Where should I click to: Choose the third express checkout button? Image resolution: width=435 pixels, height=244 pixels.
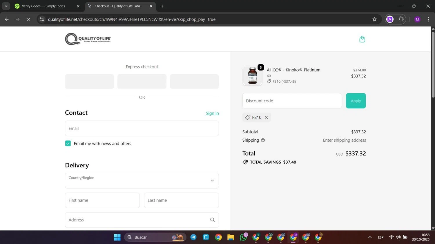tap(194, 81)
